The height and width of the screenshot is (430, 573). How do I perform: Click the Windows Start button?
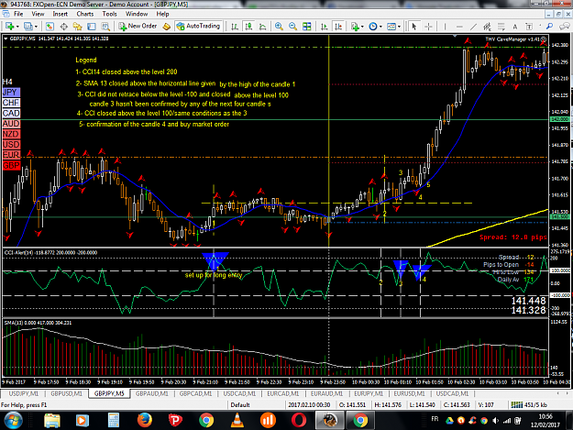coord(14,420)
